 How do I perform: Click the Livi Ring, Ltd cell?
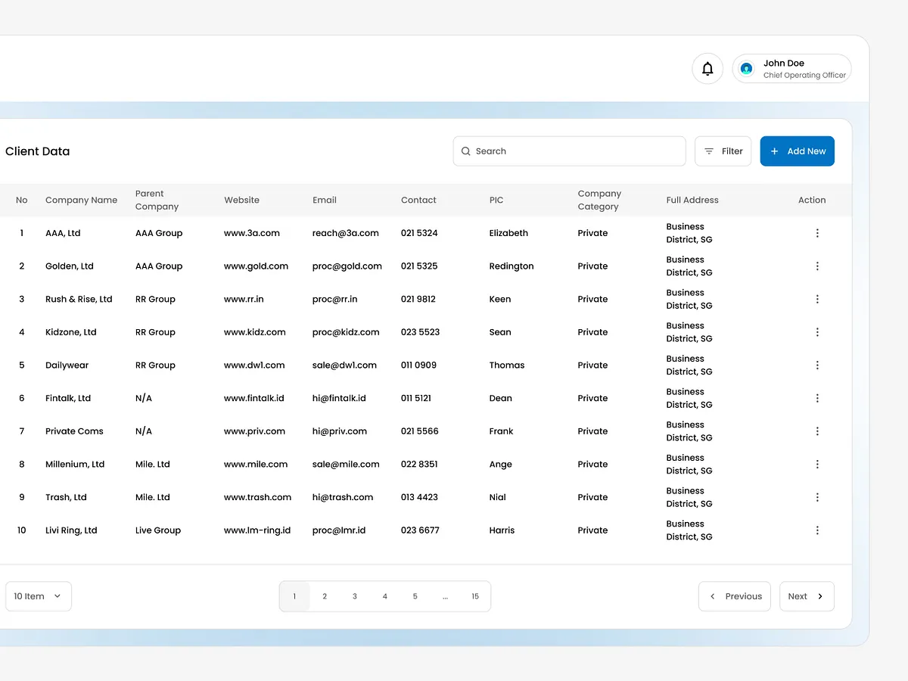(x=71, y=530)
